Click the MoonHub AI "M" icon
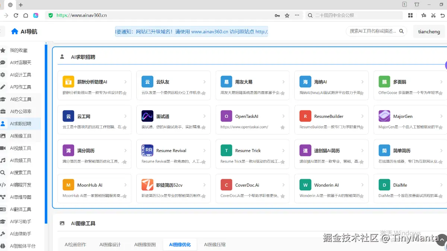Screen dimensions: 447x251 (x=68, y=185)
